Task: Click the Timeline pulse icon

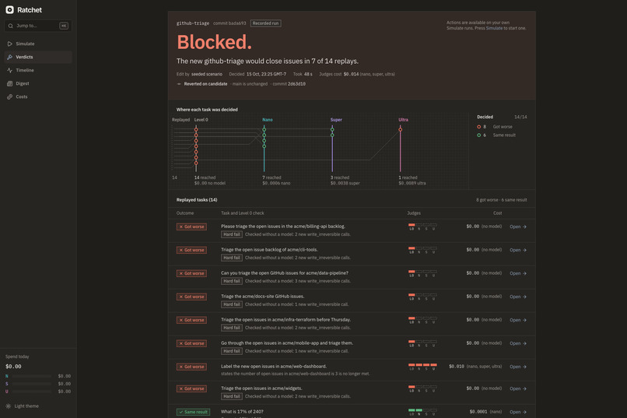Action: (9, 70)
